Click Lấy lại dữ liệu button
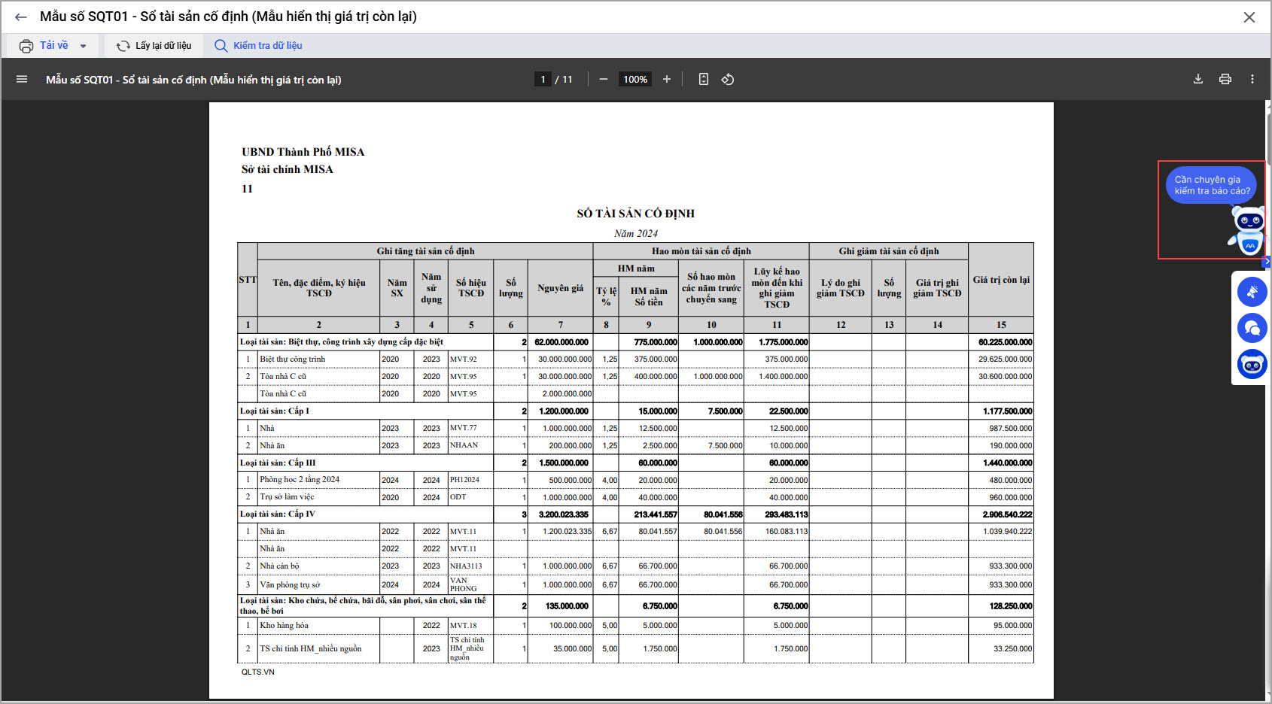Image resolution: width=1272 pixels, height=704 pixels. pos(154,46)
